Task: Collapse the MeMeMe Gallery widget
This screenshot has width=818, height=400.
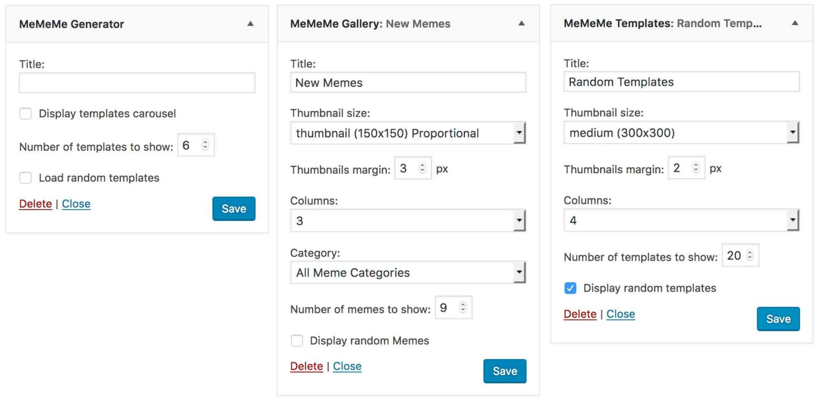Action: pyautogui.click(x=521, y=24)
